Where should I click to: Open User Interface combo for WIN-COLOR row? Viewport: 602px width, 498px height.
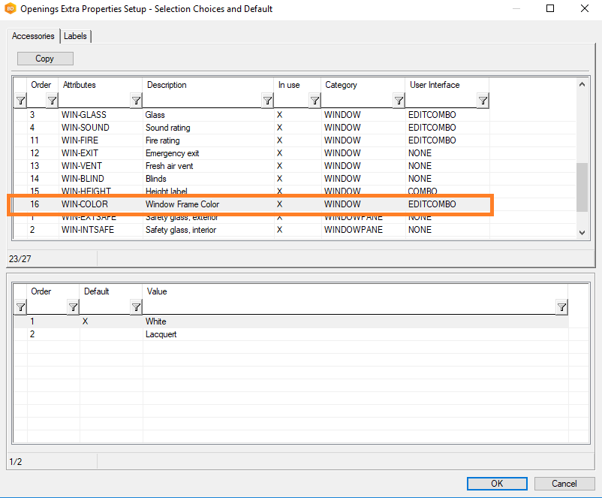[447, 204]
